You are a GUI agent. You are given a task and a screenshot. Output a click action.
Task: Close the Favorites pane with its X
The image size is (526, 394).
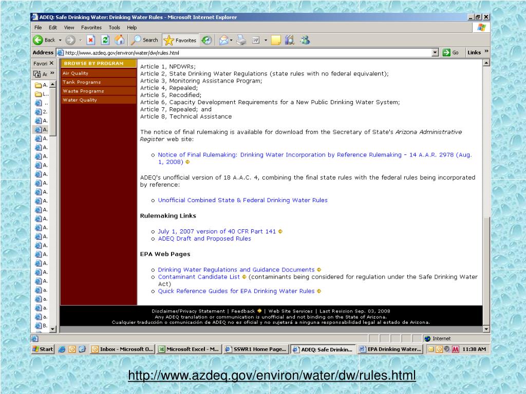point(51,63)
